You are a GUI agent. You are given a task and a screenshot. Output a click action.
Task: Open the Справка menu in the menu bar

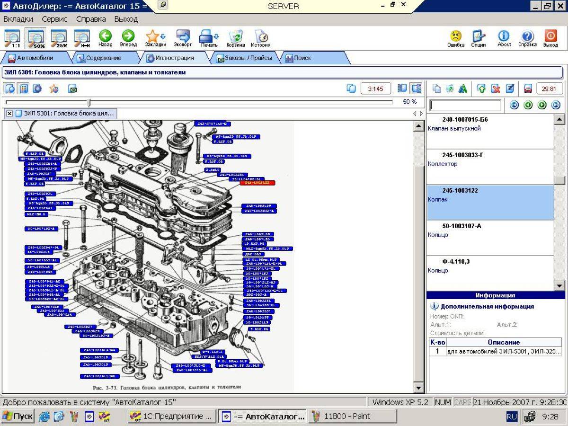pos(91,19)
